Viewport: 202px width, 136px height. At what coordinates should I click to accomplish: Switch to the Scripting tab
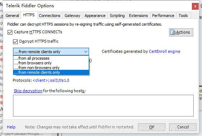pos(117,16)
